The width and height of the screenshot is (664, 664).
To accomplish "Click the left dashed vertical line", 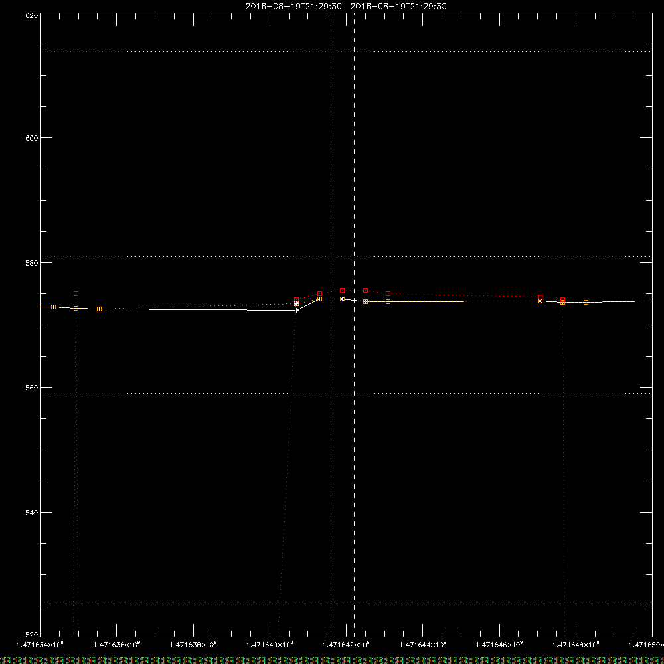I will 331,325.
